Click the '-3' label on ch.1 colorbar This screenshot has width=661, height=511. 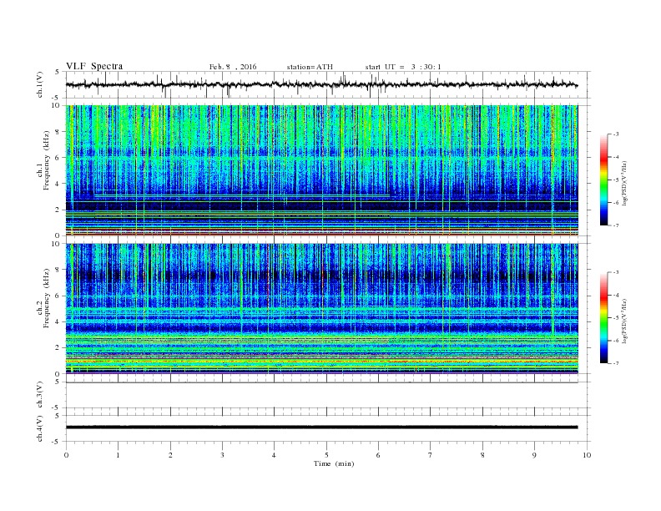[x=616, y=134]
